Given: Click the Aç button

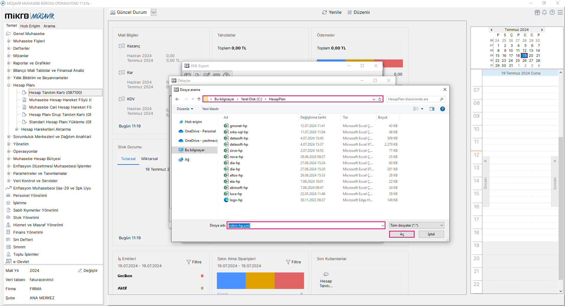Looking at the screenshot, I should pyautogui.click(x=402, y=234).
